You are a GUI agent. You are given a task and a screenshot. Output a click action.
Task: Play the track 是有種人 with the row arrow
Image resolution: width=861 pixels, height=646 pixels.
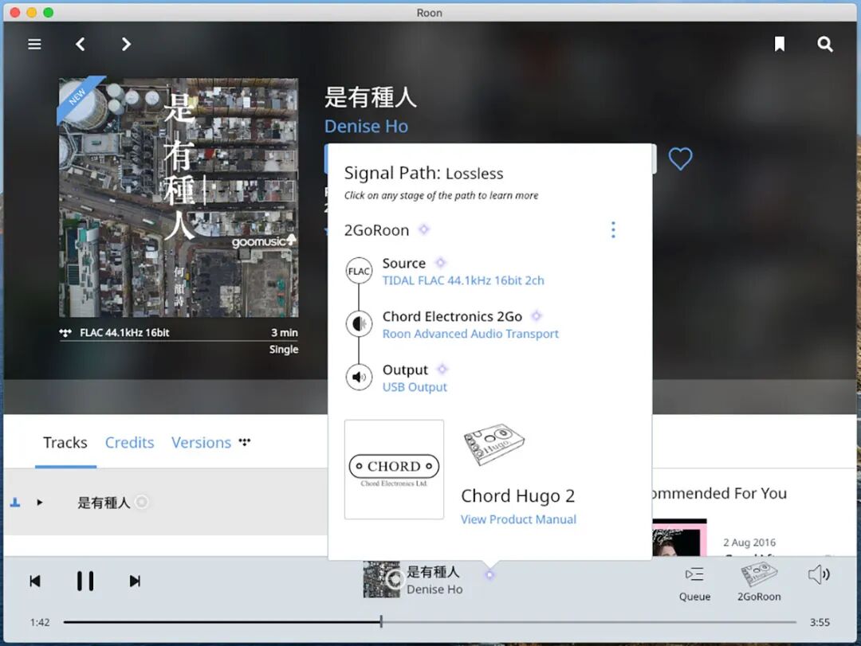pyautogui.click(x=40, y=502)
